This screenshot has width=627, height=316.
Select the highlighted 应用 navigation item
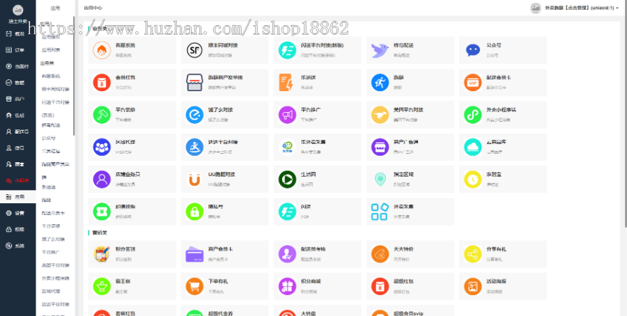click(17, 197)
